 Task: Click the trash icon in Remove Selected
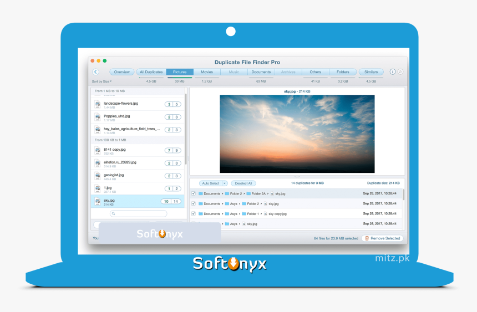click(x=367, y=238)
